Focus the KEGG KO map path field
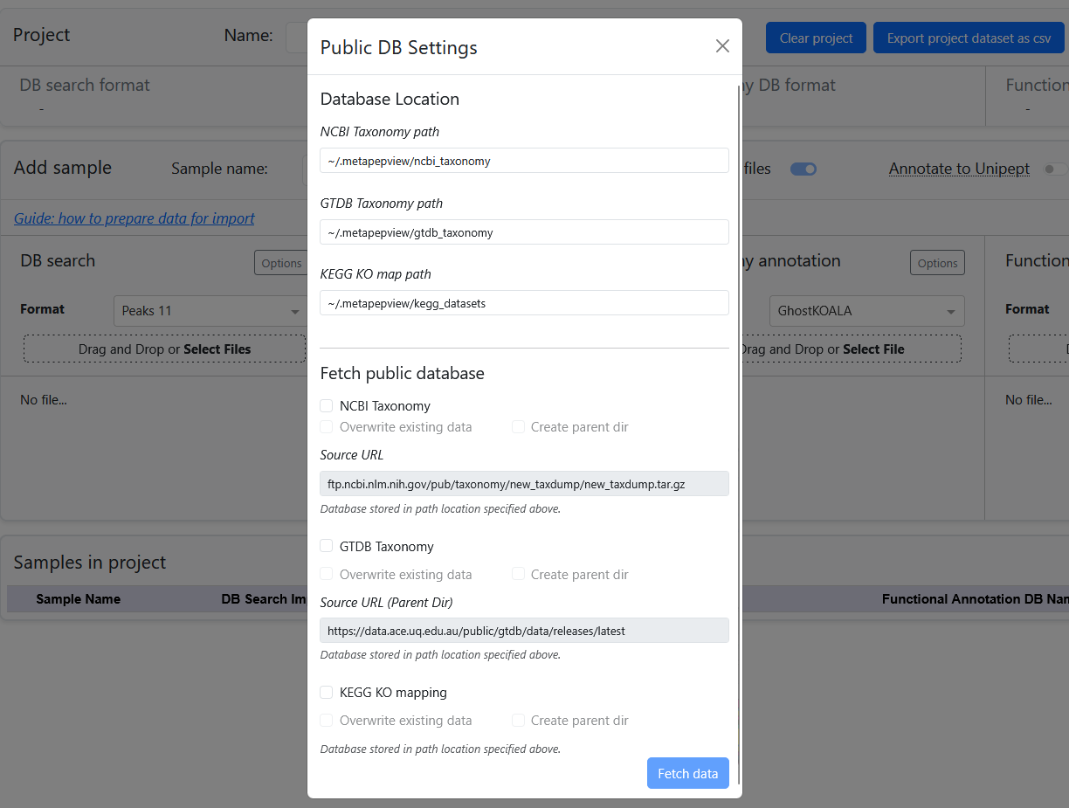The image size is (1069, 808). 524,303
